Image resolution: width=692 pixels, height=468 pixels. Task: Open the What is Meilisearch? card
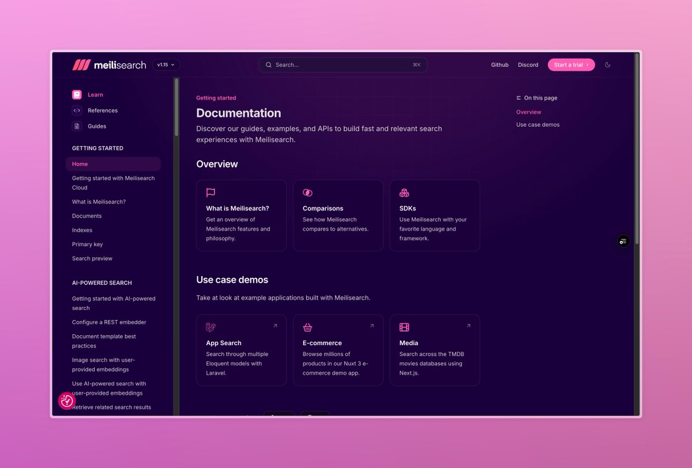click(241, 216)
